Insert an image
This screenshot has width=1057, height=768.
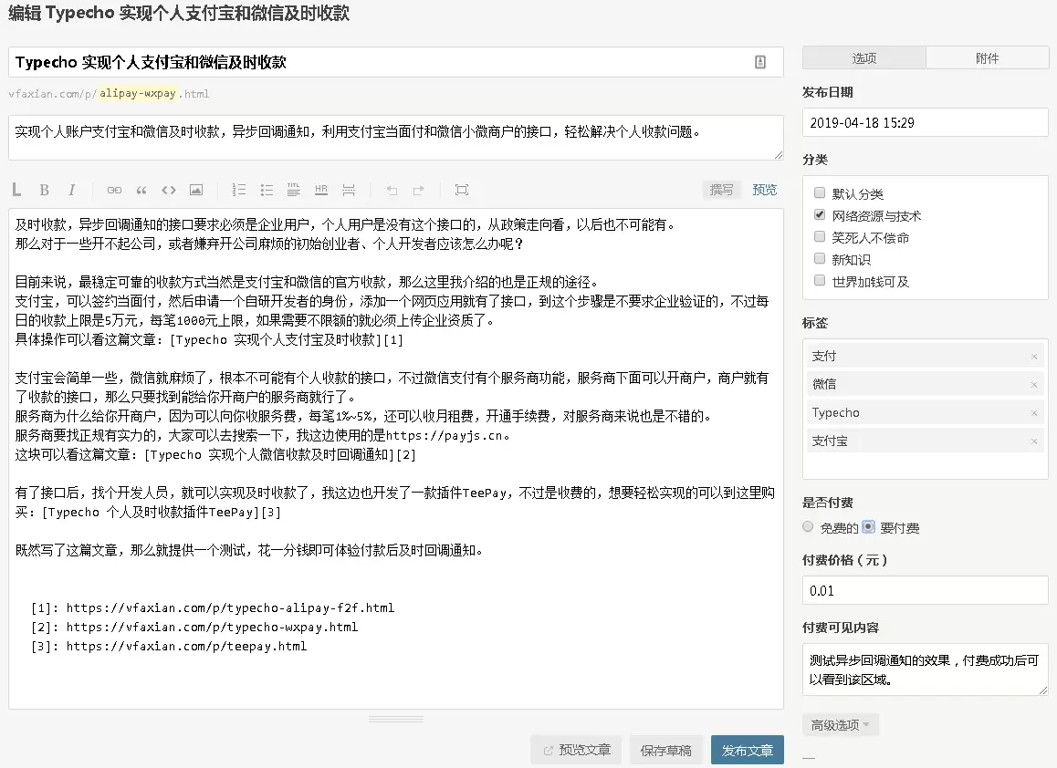click(x=196, y=190)
